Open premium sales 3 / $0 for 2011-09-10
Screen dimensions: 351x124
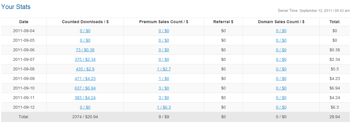point(164,88)
